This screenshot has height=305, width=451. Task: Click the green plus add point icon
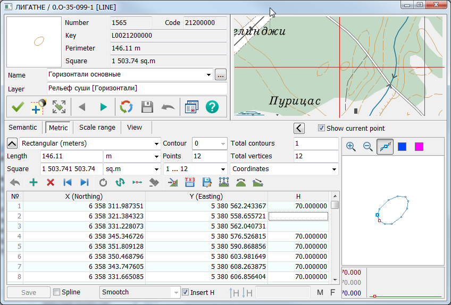click(x=34, y=182)
